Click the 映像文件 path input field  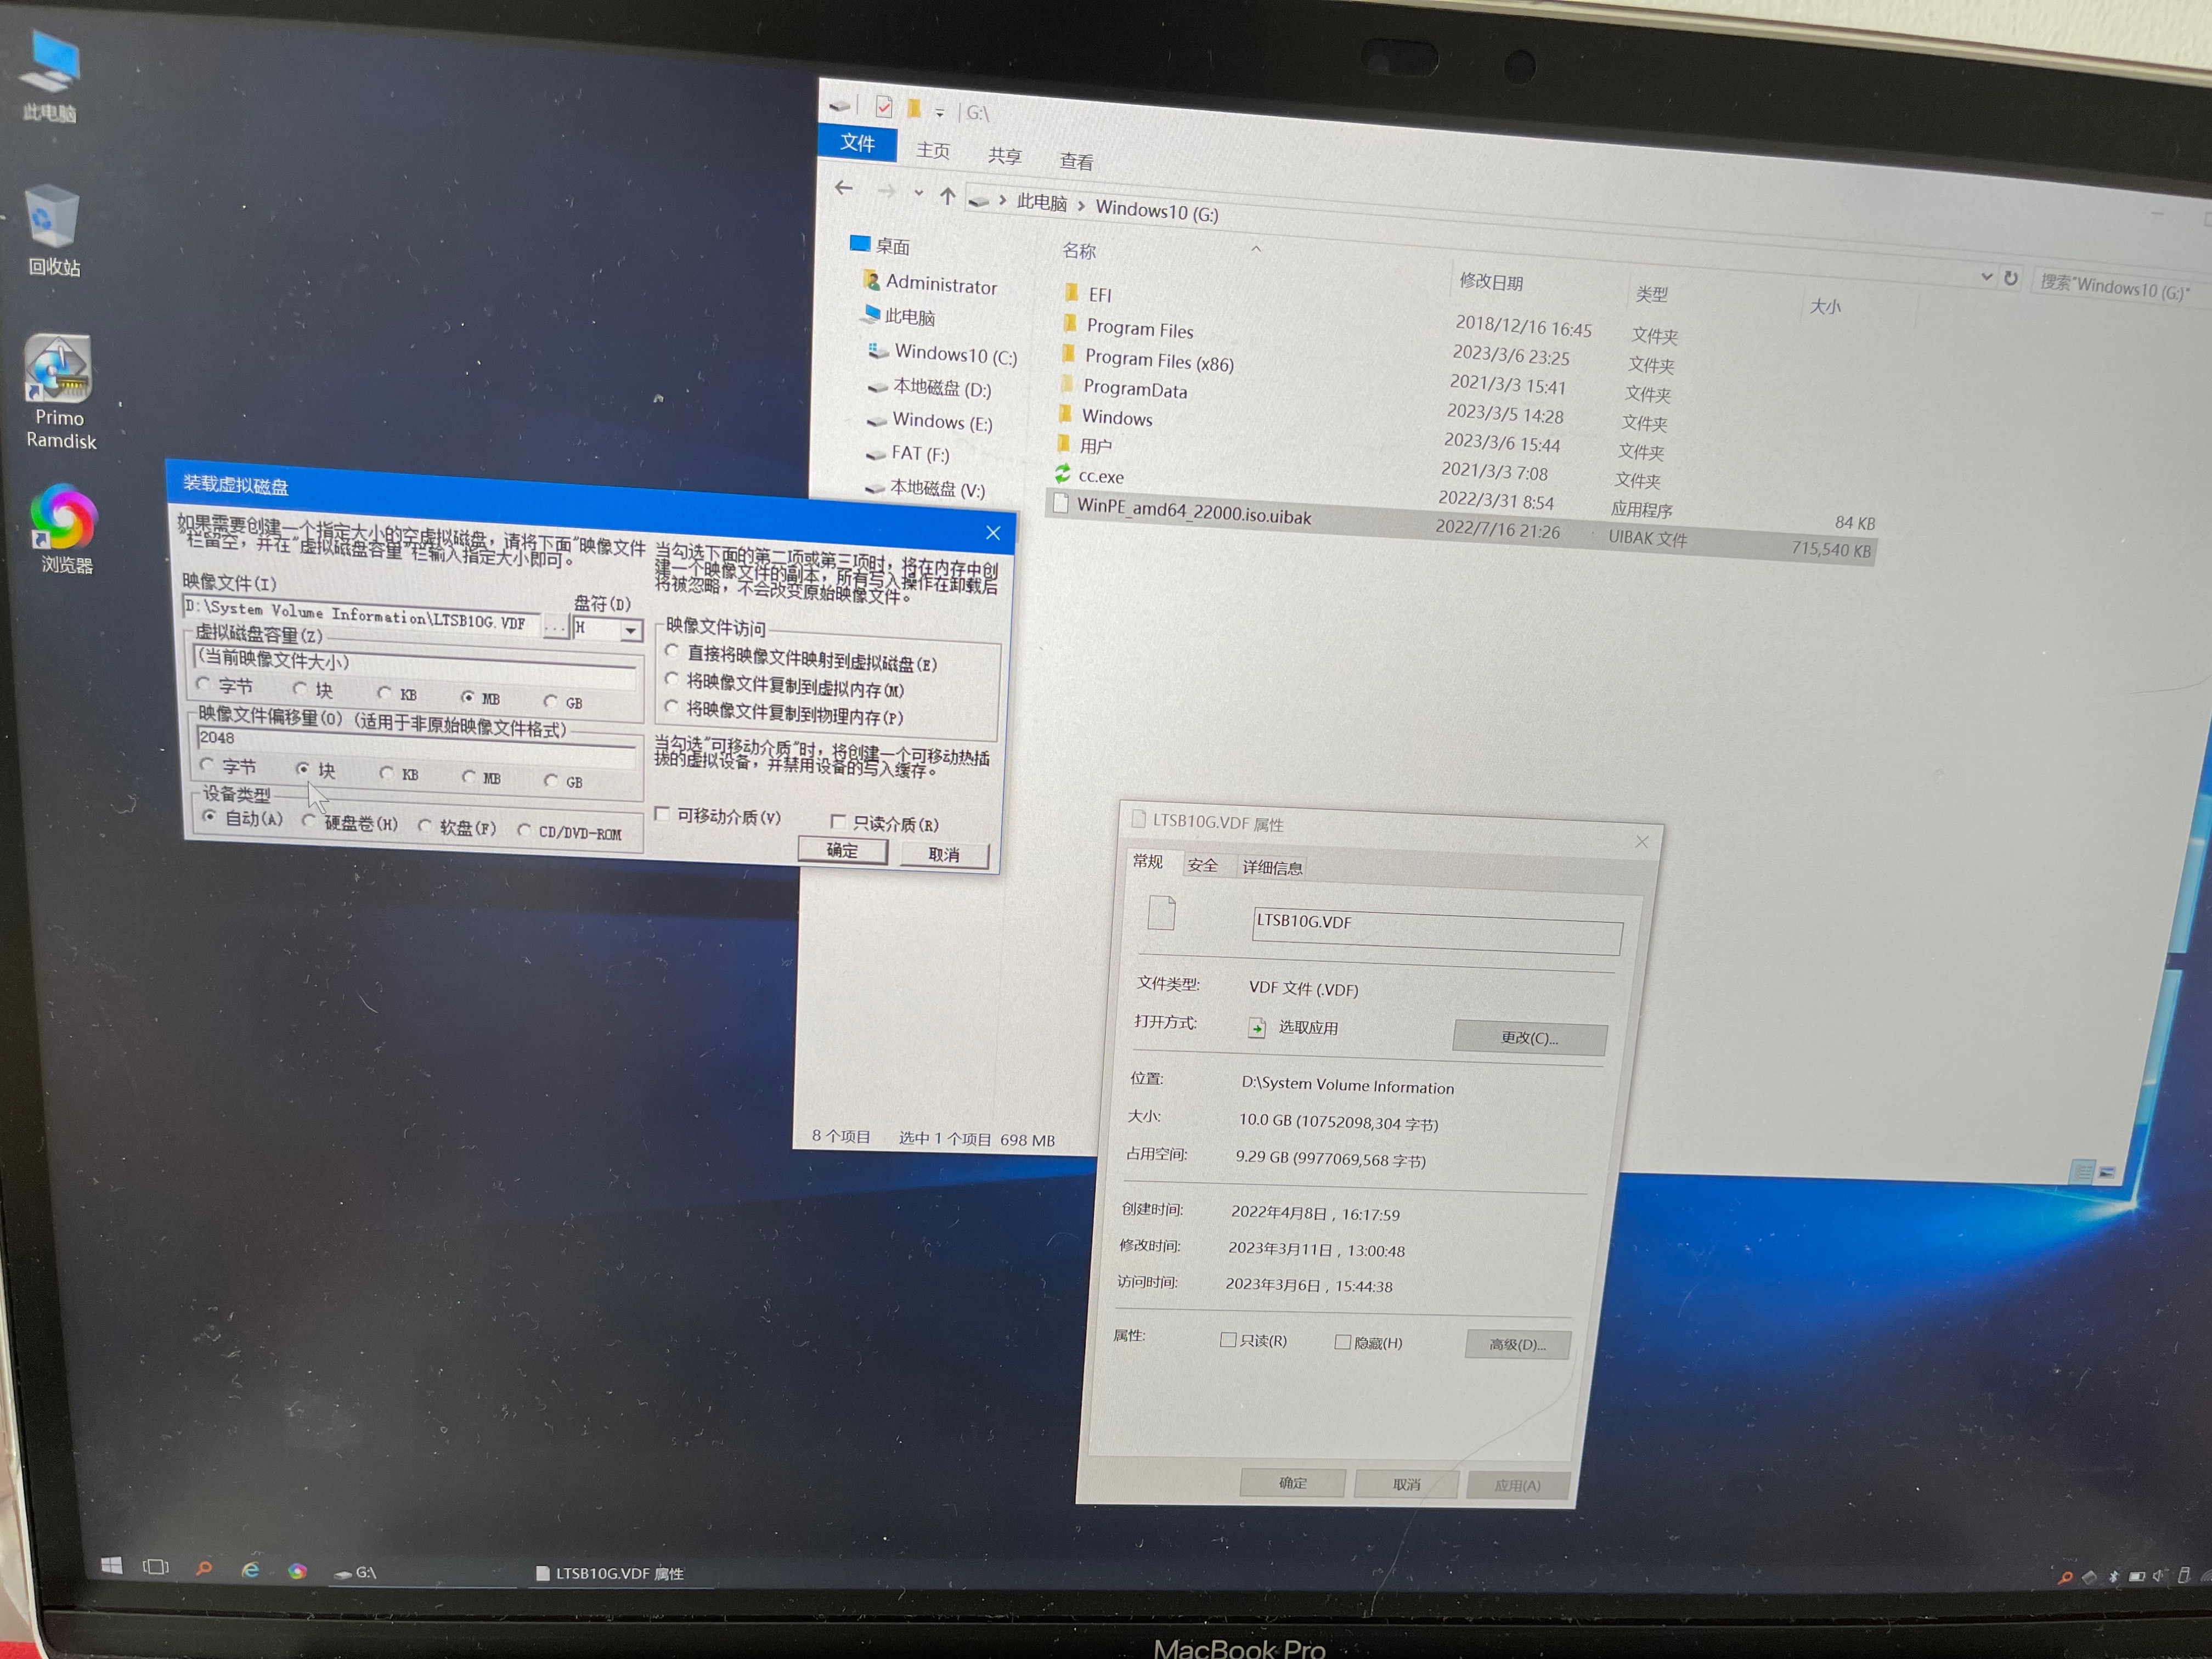360,615
